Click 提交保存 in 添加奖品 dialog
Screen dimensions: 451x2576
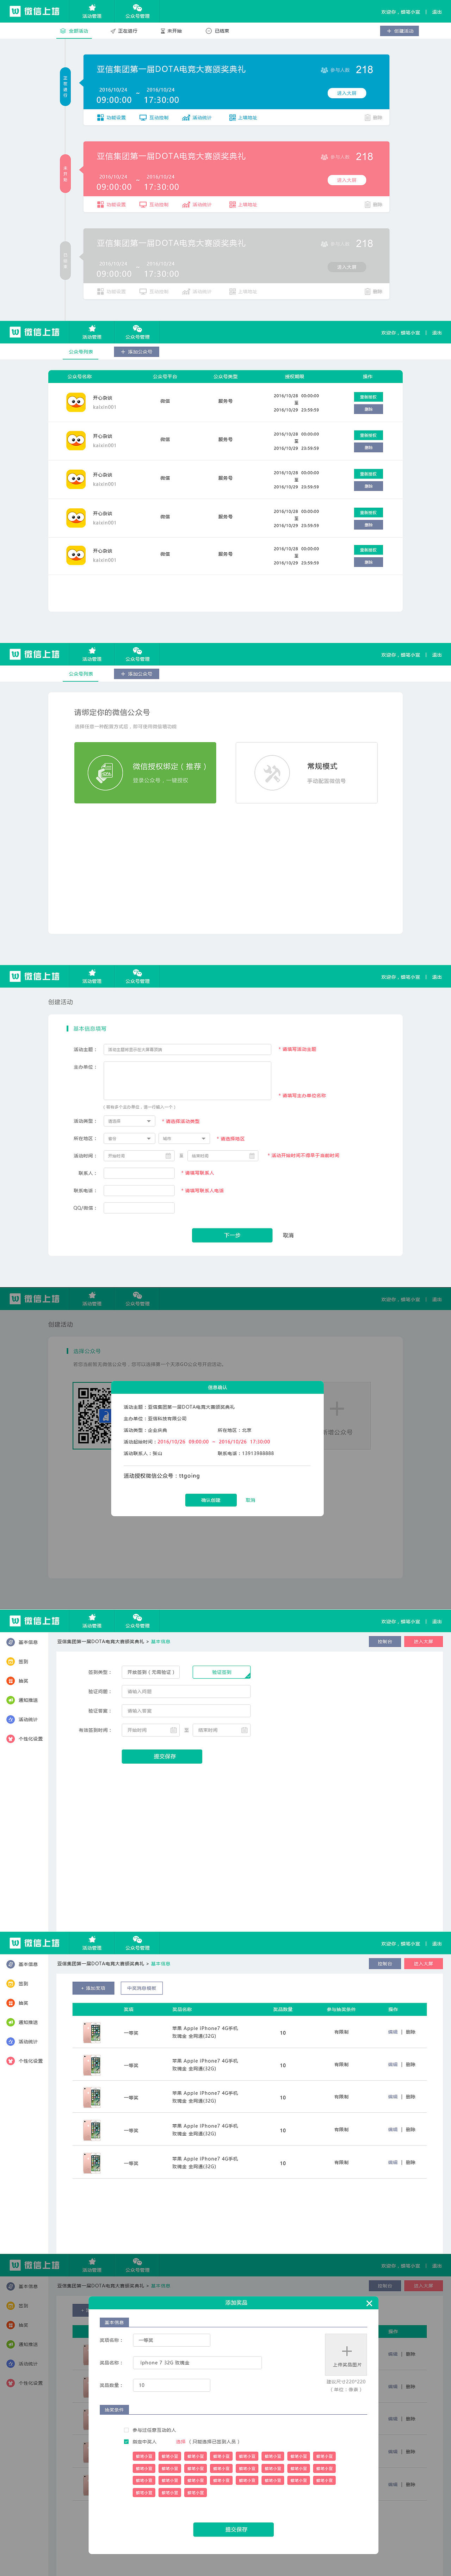pyautogui.click(x=233, y=2529)
